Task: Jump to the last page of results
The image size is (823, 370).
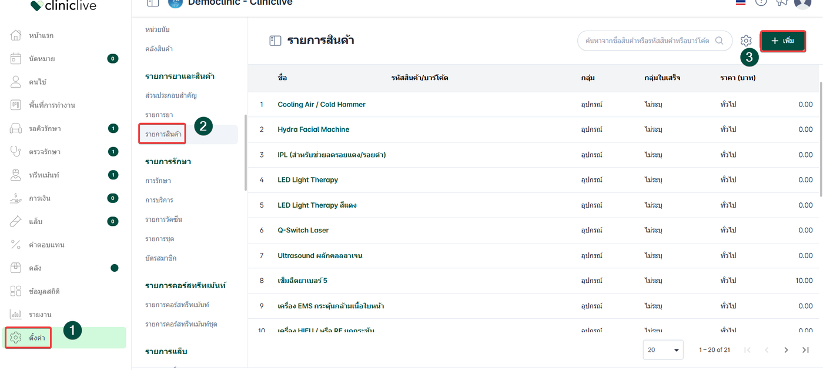Action: [805, 350]
